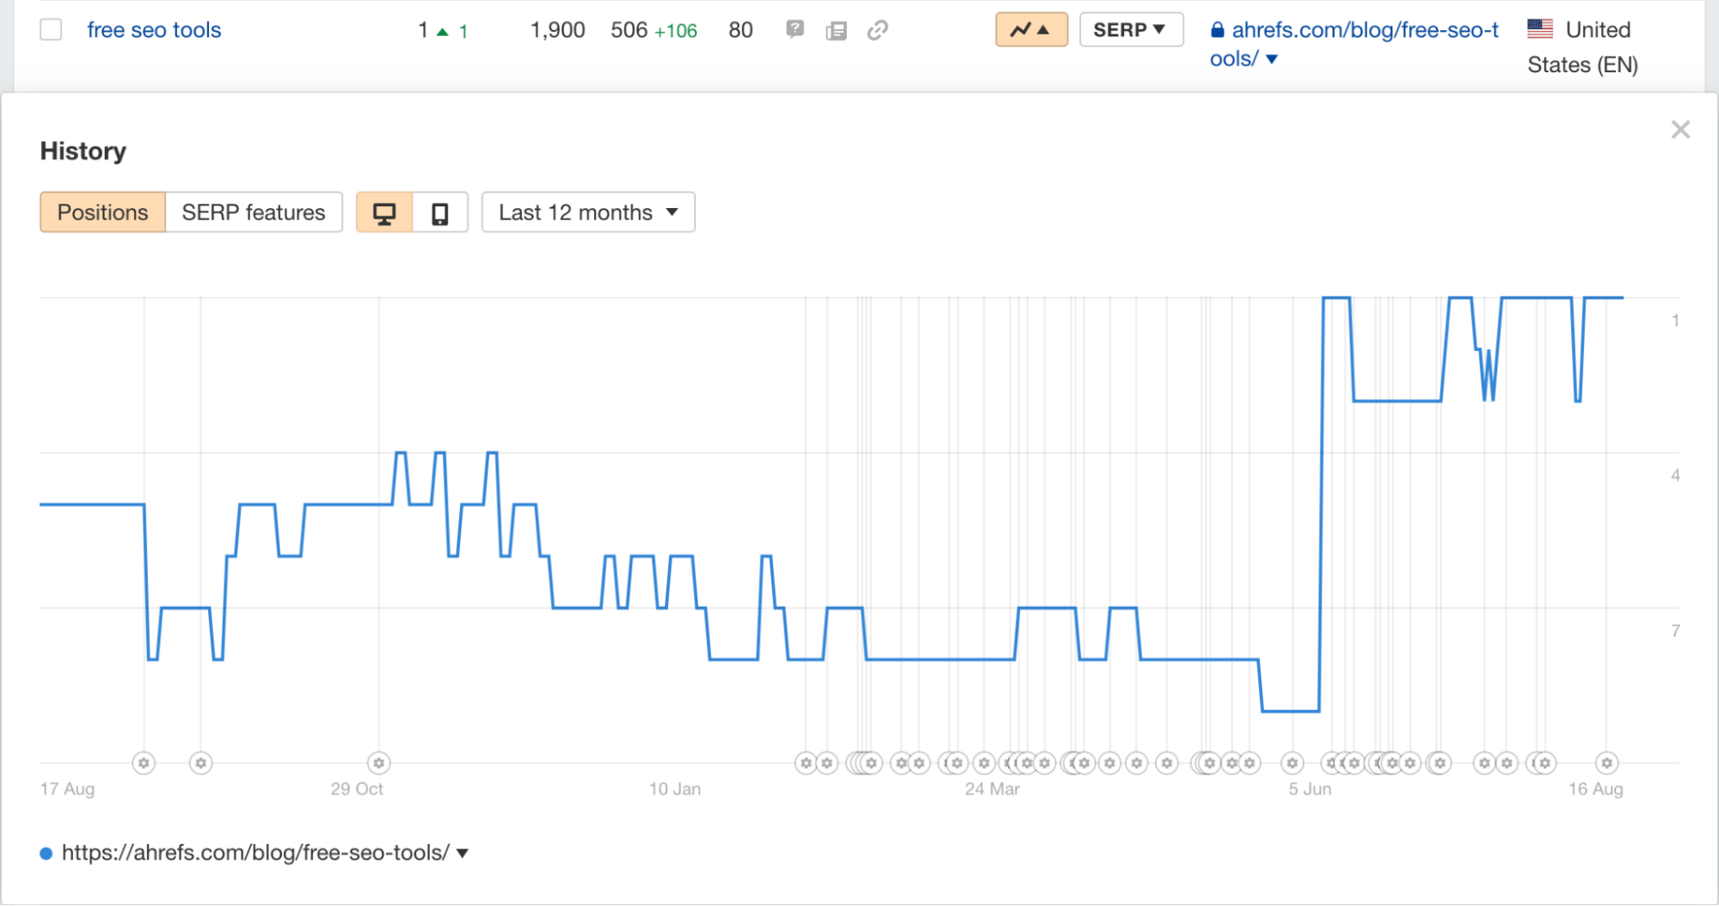Image resolution: width=1719 pixels, height=906 pixels.
Task: Click the notes icon next to free seo tools
Action: tap(836, 29)
